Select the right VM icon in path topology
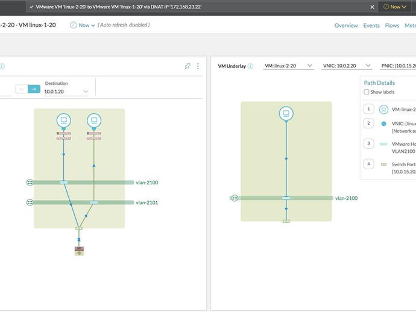The width and height of the screenshot is (416, 312). click(94, 120)
